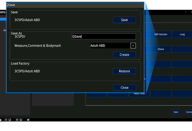
Task: Open the Measure, Comment & Bodymark combo box
Action: pos(110,45)
